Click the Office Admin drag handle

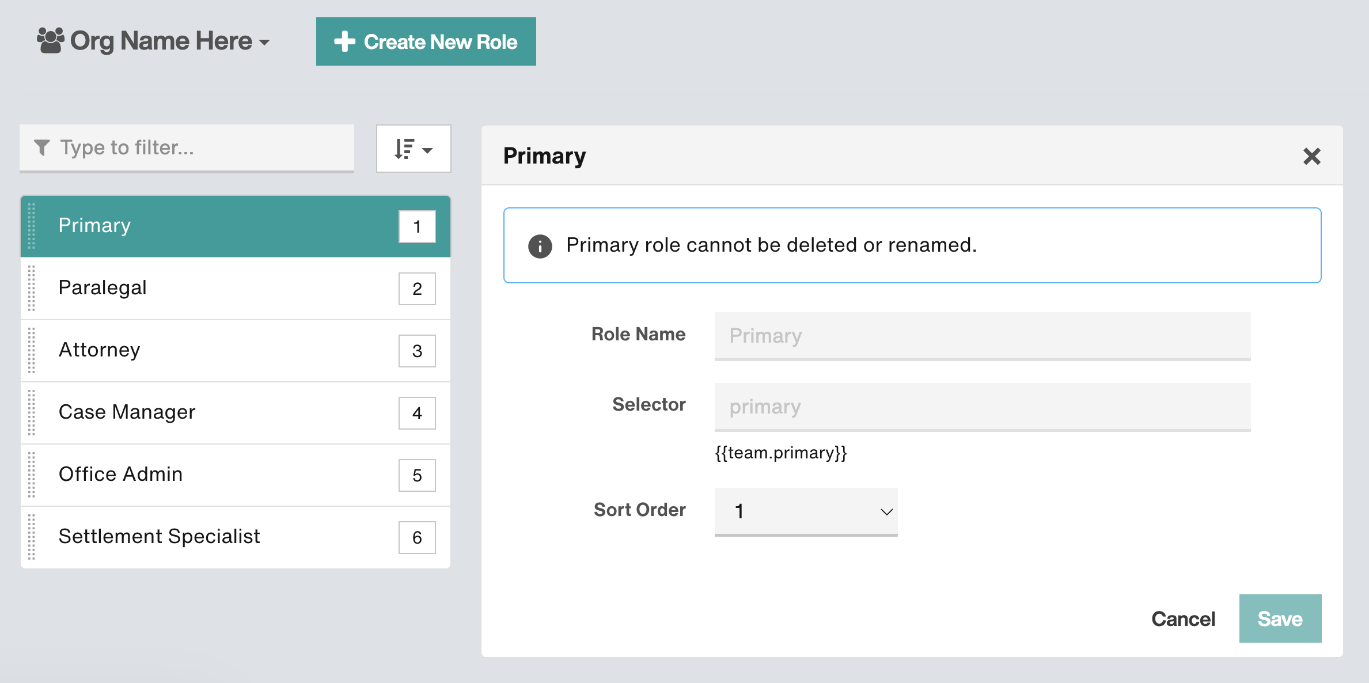point(32,475)
